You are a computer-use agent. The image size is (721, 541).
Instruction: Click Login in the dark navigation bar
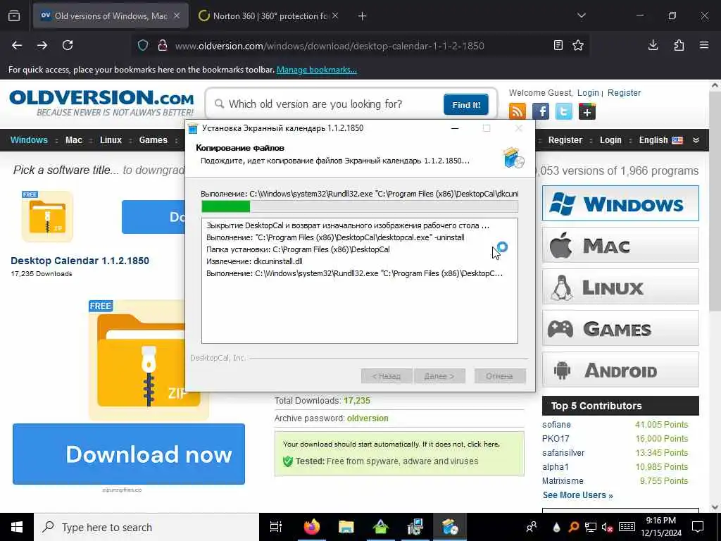[610, 140]
